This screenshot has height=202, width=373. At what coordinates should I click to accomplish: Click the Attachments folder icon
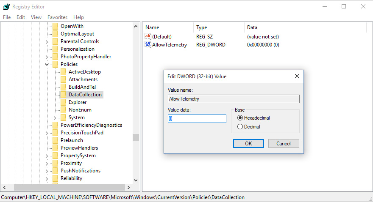(x=63, y=79)
